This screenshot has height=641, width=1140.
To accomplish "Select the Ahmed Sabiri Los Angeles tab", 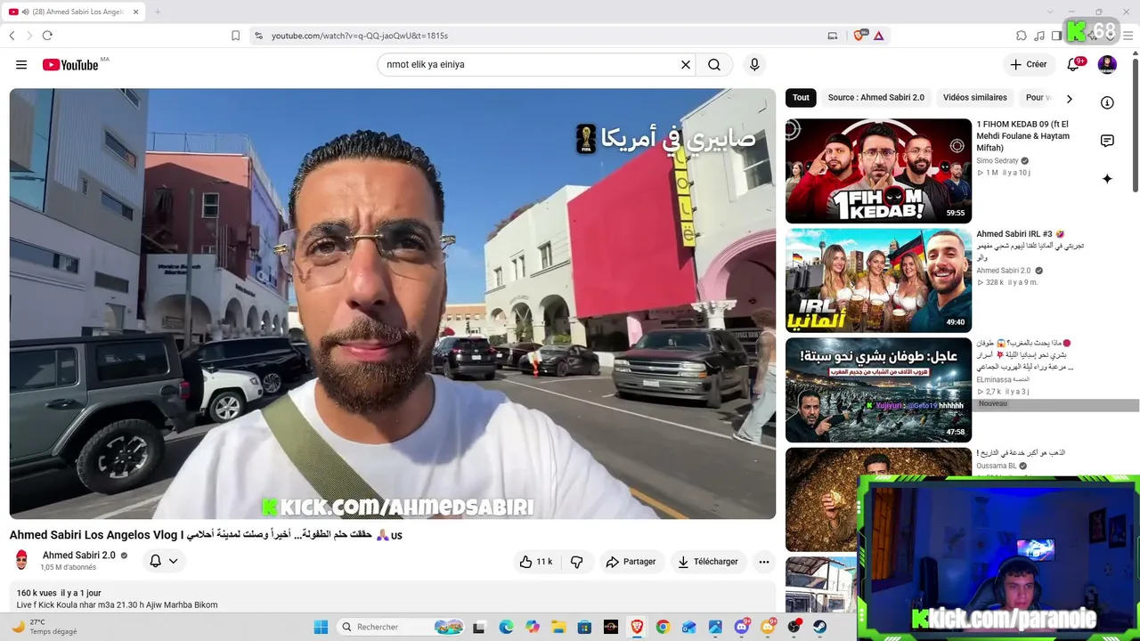I will [x=73, y=12].
